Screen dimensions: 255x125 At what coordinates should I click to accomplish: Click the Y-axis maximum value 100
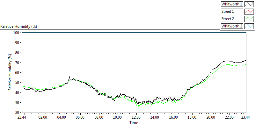click(x=16, y=33)
